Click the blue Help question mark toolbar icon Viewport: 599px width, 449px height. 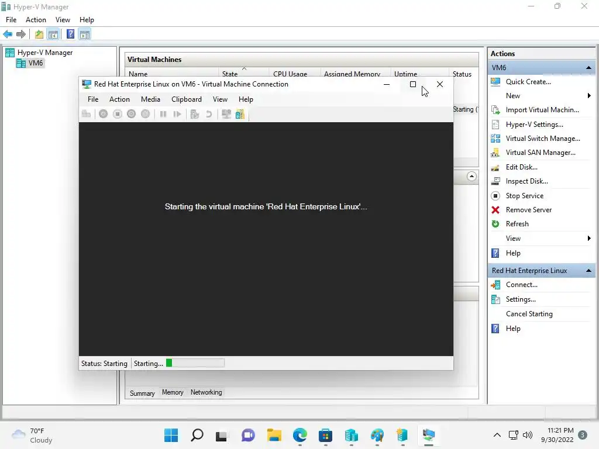(x=70, y=34)
